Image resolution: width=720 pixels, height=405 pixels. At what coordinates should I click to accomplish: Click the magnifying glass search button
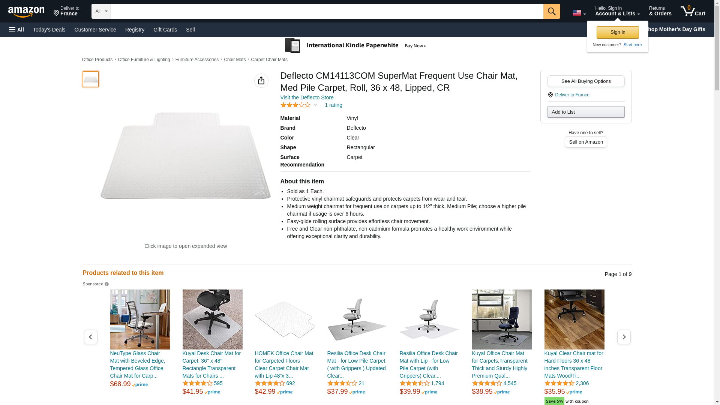click(x=551, y=11)
